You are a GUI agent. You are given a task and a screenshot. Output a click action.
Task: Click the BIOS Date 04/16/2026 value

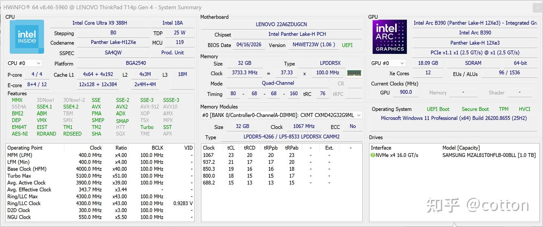pyautogui.click(x=249, y=45)
